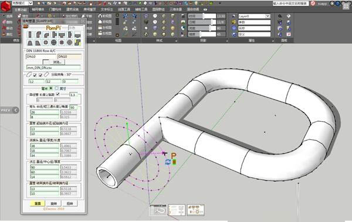Expand the mode dropdown at top left
Image resolution: width=352 pixels, height=222 pixels.
[31, 3]
